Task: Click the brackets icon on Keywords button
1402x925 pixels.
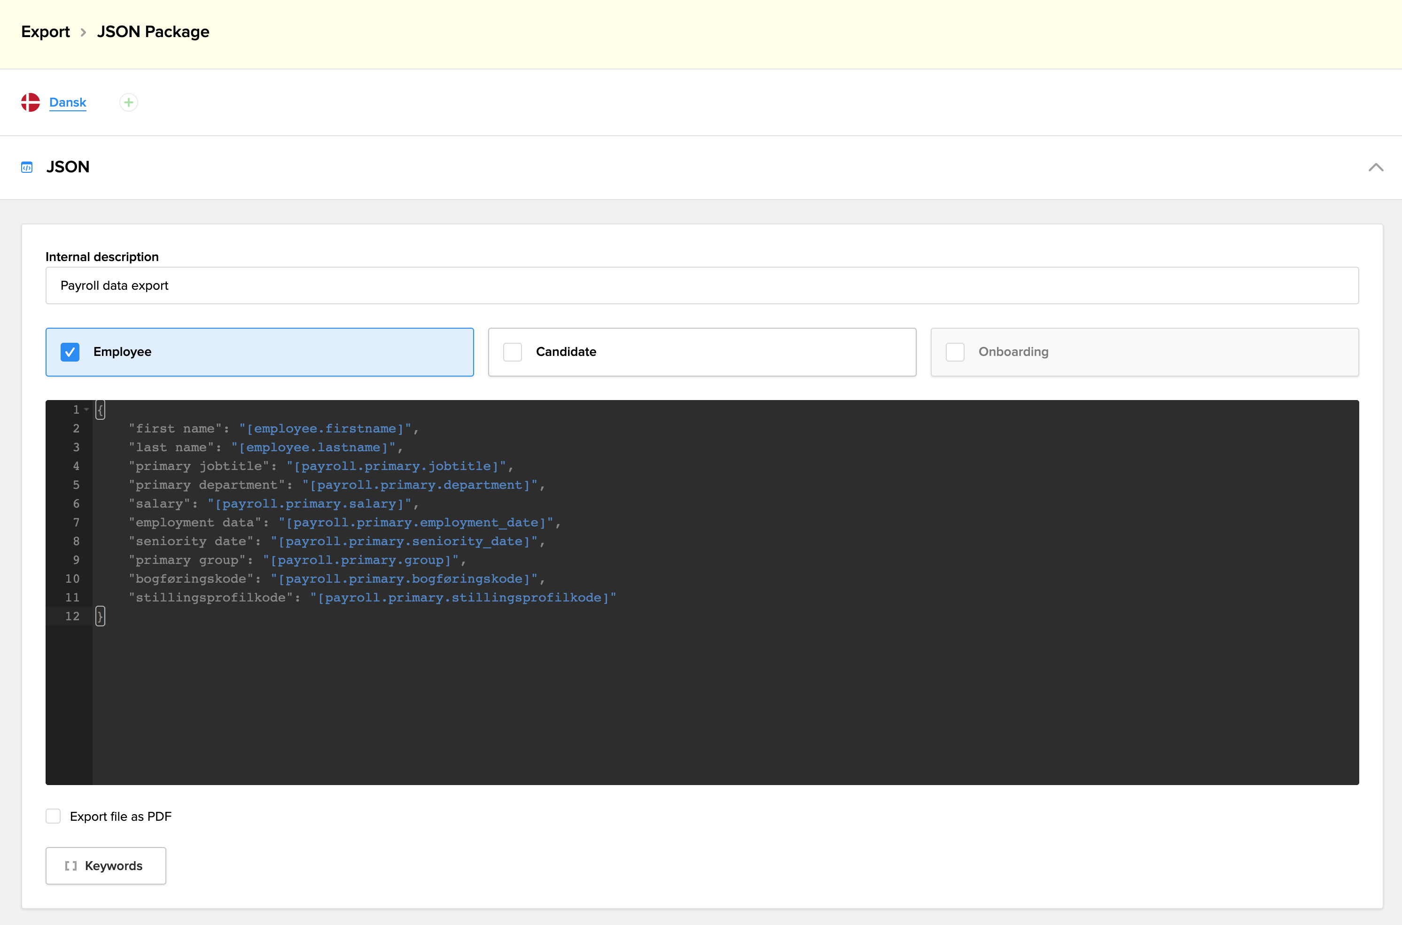Action: click(71, 865)
